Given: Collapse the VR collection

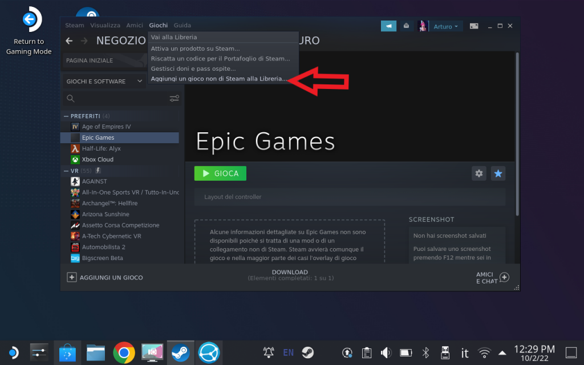Looking at the screenshot, I should [66, 171].
